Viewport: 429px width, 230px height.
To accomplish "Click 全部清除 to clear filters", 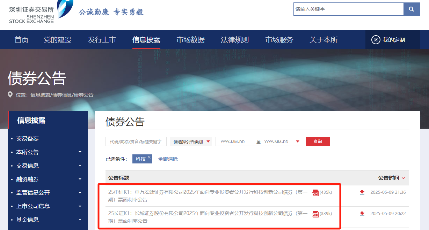I will [x=168, y=159].
